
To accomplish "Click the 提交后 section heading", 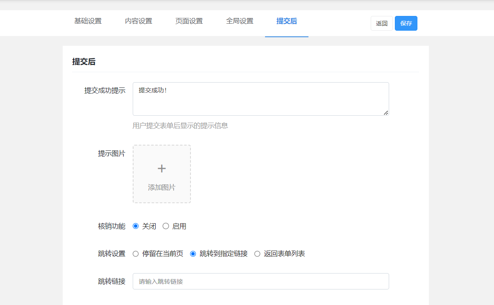I will pos(84,62).
